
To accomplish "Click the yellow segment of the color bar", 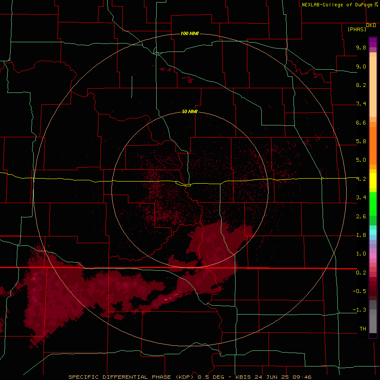I will click(x=373, y=181).
